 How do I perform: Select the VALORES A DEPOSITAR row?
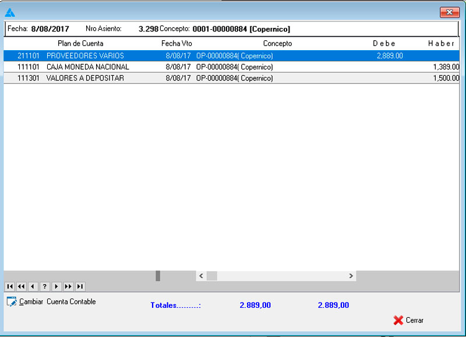click(85, 78)
